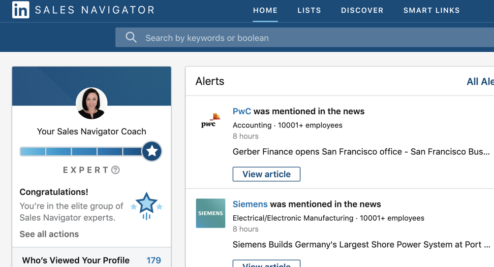Click the coach profile photo
The width and height of the screenshot is (494, 267).
pyautogui.click(x=92, y=103)
